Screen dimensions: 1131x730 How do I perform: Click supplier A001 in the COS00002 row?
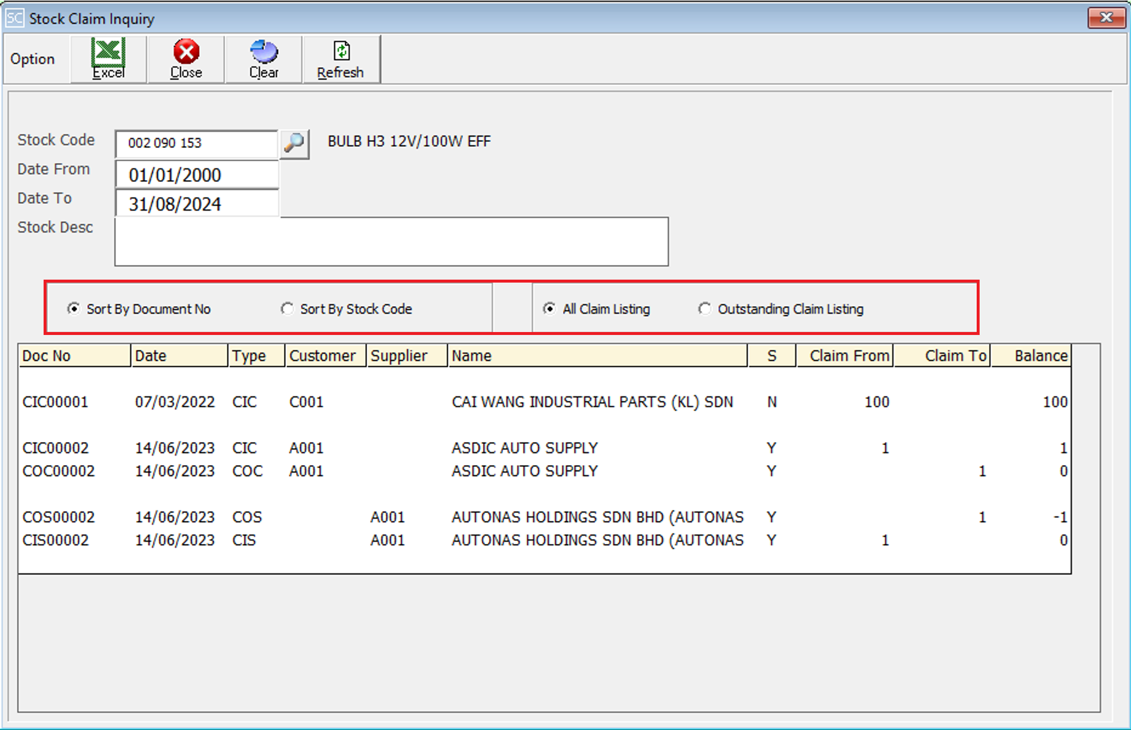click(388, 517)
